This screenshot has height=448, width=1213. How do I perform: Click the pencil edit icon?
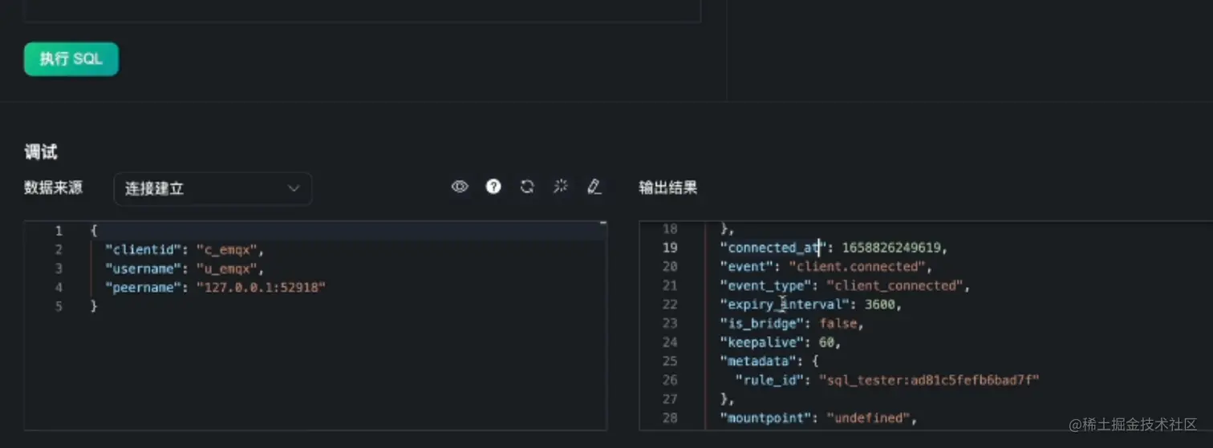coord(594,187)
